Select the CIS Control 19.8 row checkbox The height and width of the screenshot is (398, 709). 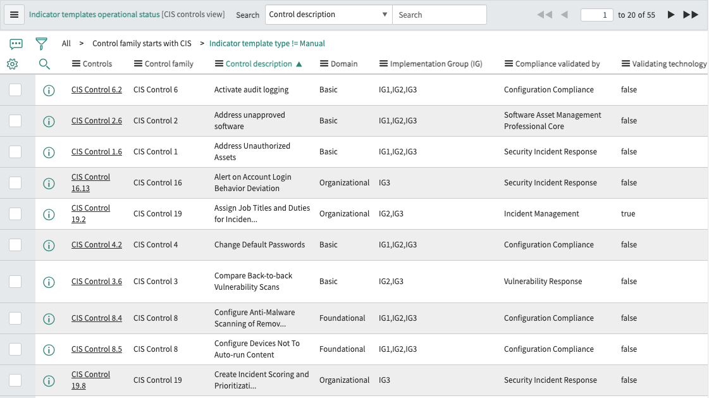15,380
